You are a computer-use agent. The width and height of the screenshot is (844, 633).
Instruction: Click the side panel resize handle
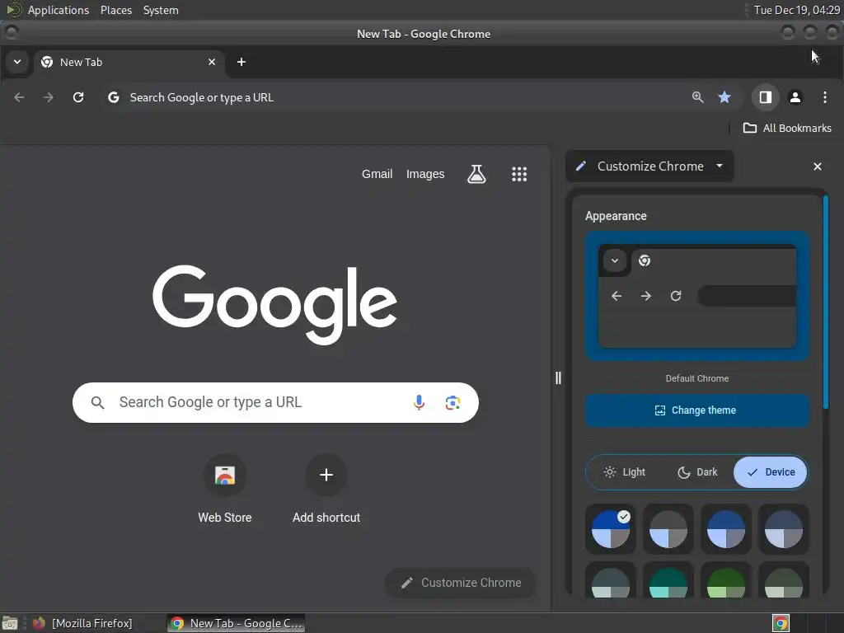point(558,377)
